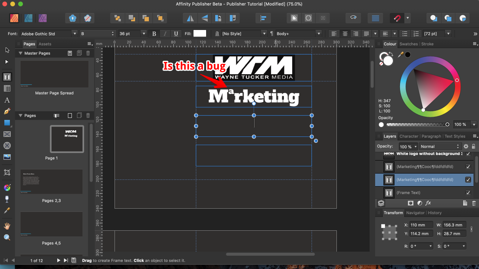This screenshot has width=479, height=269.
Task: Collapse the Master Pages section
Action: [x=21, y=53]
